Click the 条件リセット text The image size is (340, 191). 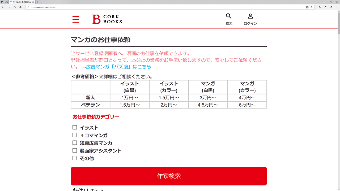[88, 190]
